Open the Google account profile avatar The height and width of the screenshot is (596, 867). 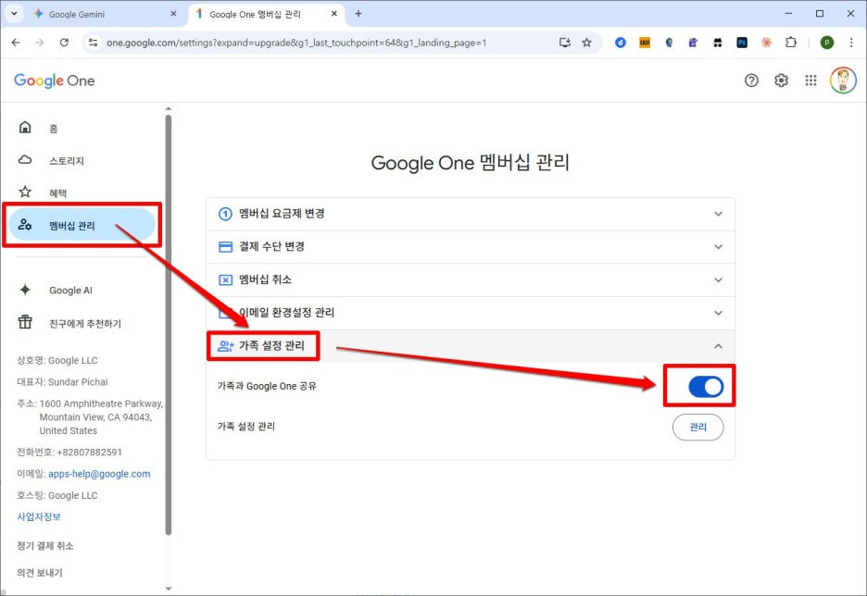[x=843, y=81]
